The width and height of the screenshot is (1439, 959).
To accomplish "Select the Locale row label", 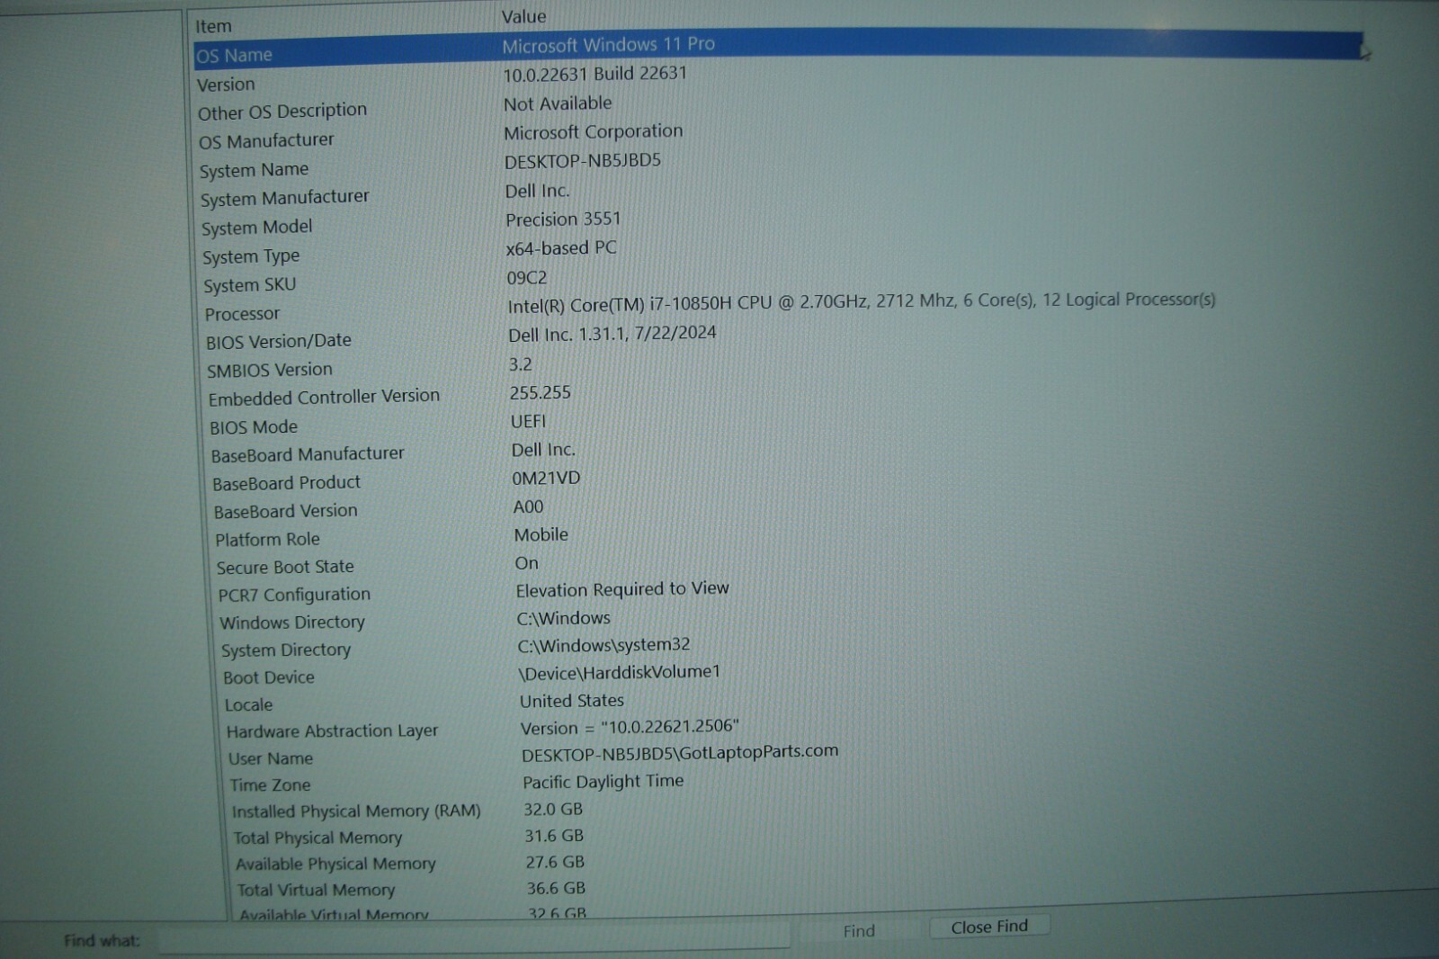I will click(248, 704).
